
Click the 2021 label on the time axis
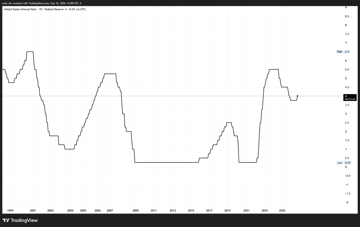coord(246,211)
